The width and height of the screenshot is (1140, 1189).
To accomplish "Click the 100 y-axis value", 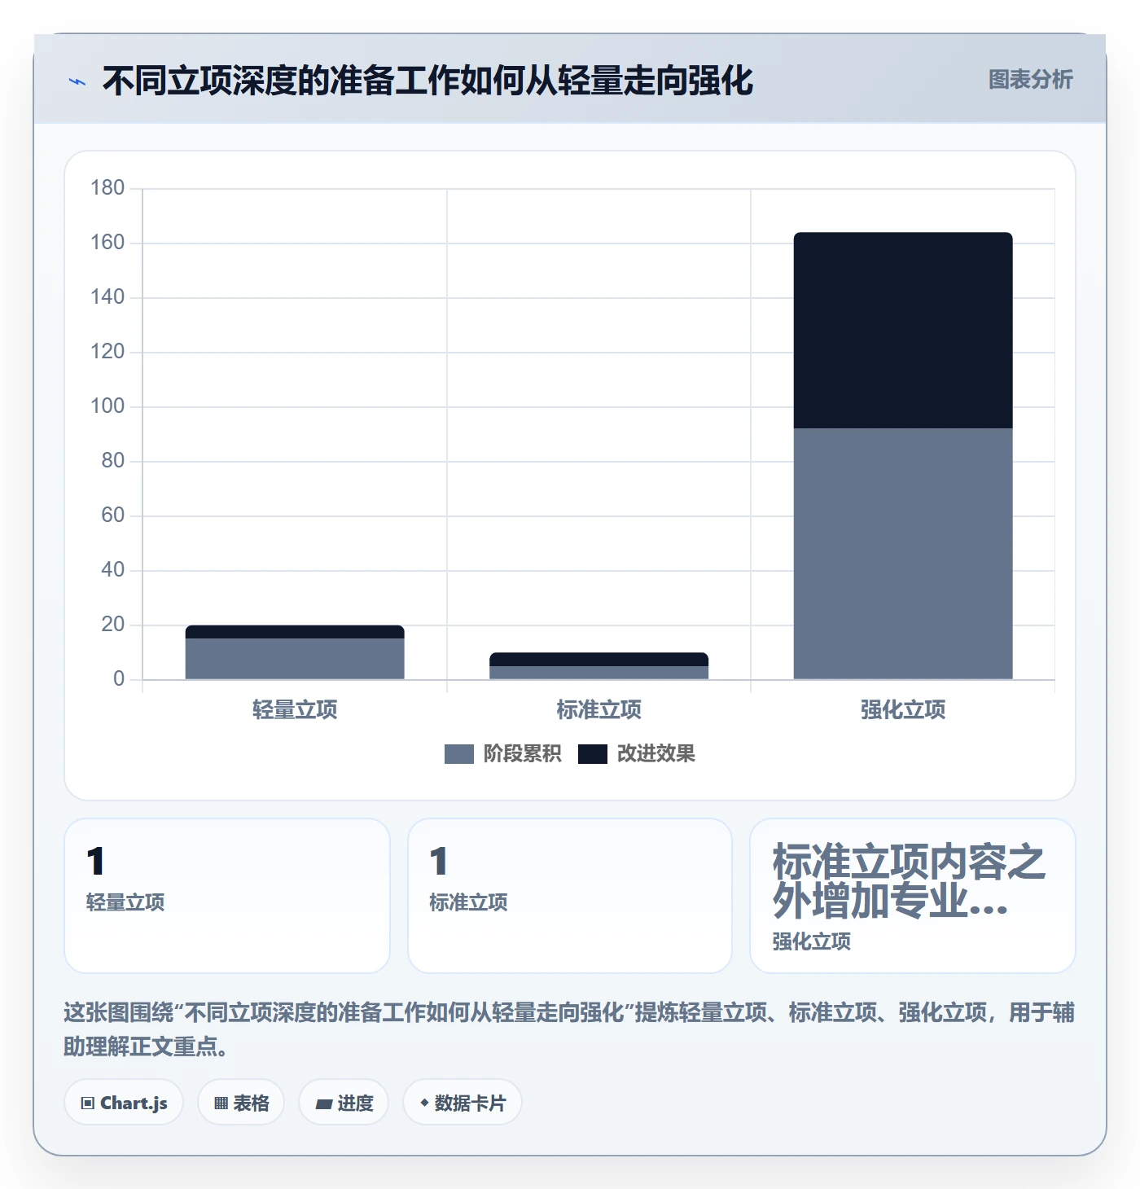I will [107, 406].
